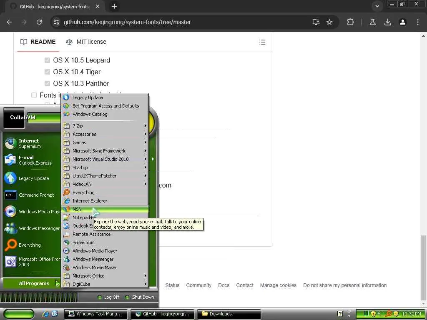
Task: Expand the VideoLAN folder
Action: click(105, 184)
